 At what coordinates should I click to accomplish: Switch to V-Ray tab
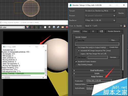click(85, 31)
